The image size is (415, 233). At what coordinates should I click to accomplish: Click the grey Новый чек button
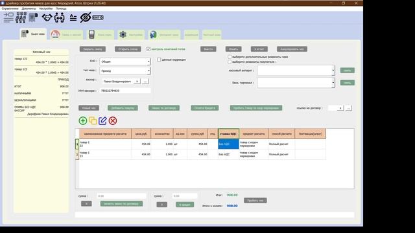click(x=89, y=108)
